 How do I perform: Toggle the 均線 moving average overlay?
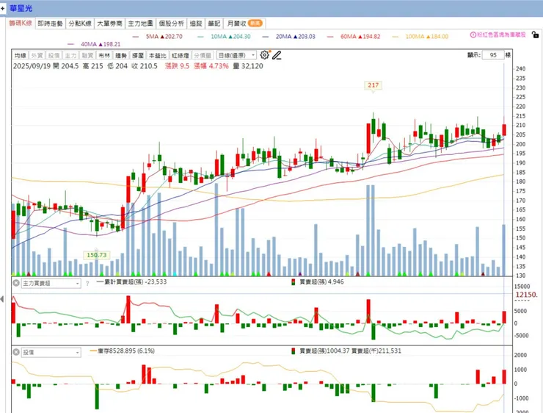(20, 55)
